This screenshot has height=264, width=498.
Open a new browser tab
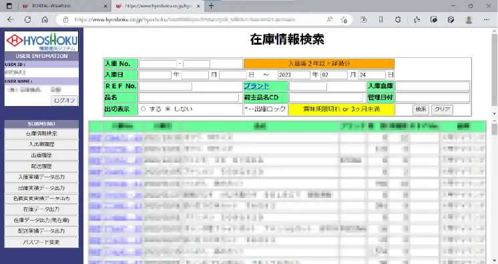coord(211,6)
